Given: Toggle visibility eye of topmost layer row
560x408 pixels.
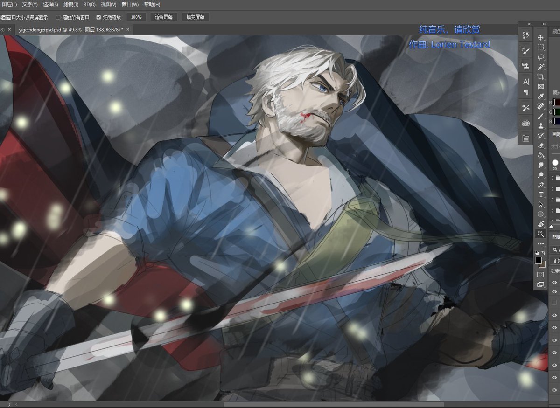Looking at the screenshot, I should click(x=554, y=282).
